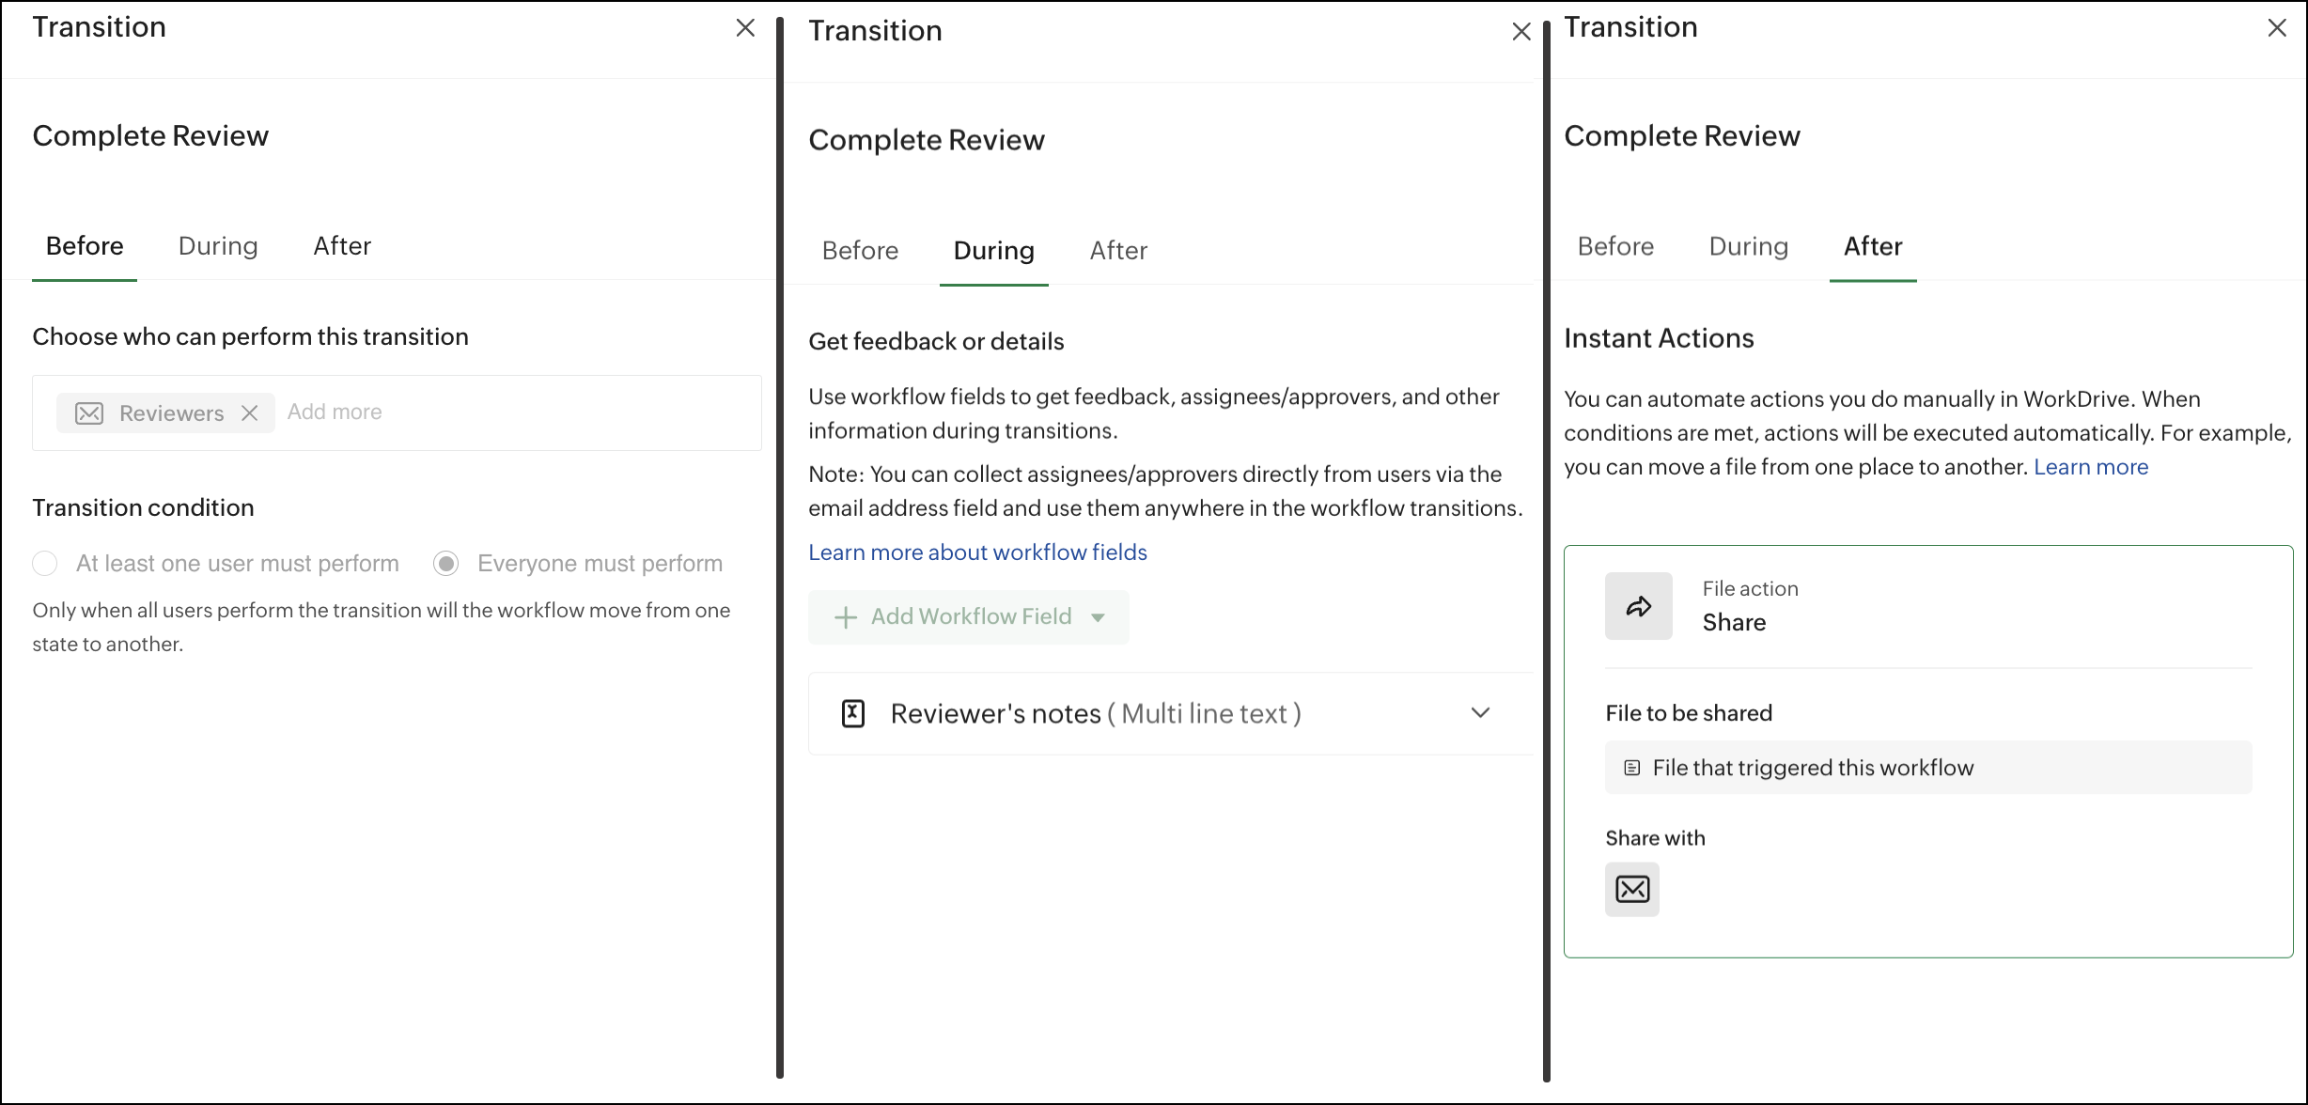Remove the Reviewers tag with its X
This screenshot has height=1105, width=2308.
[x=249, y=413]
